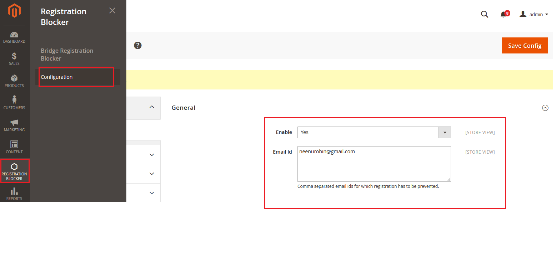Close the Registration Blocker submenu panel
556x257 pixels.
pos(112,11)
